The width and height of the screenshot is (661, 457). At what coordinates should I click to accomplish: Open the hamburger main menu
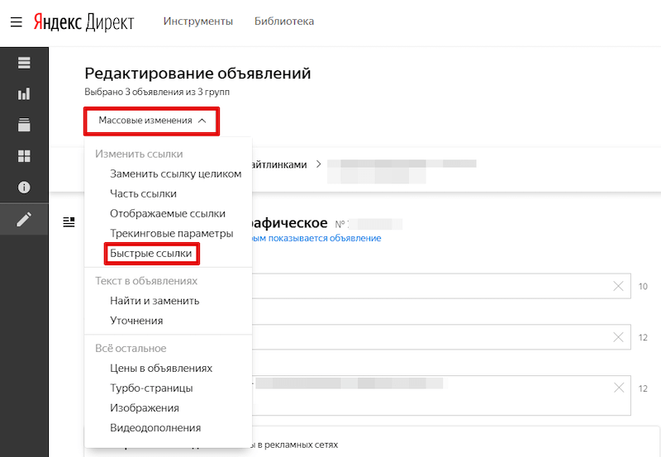tap(16, 21)
